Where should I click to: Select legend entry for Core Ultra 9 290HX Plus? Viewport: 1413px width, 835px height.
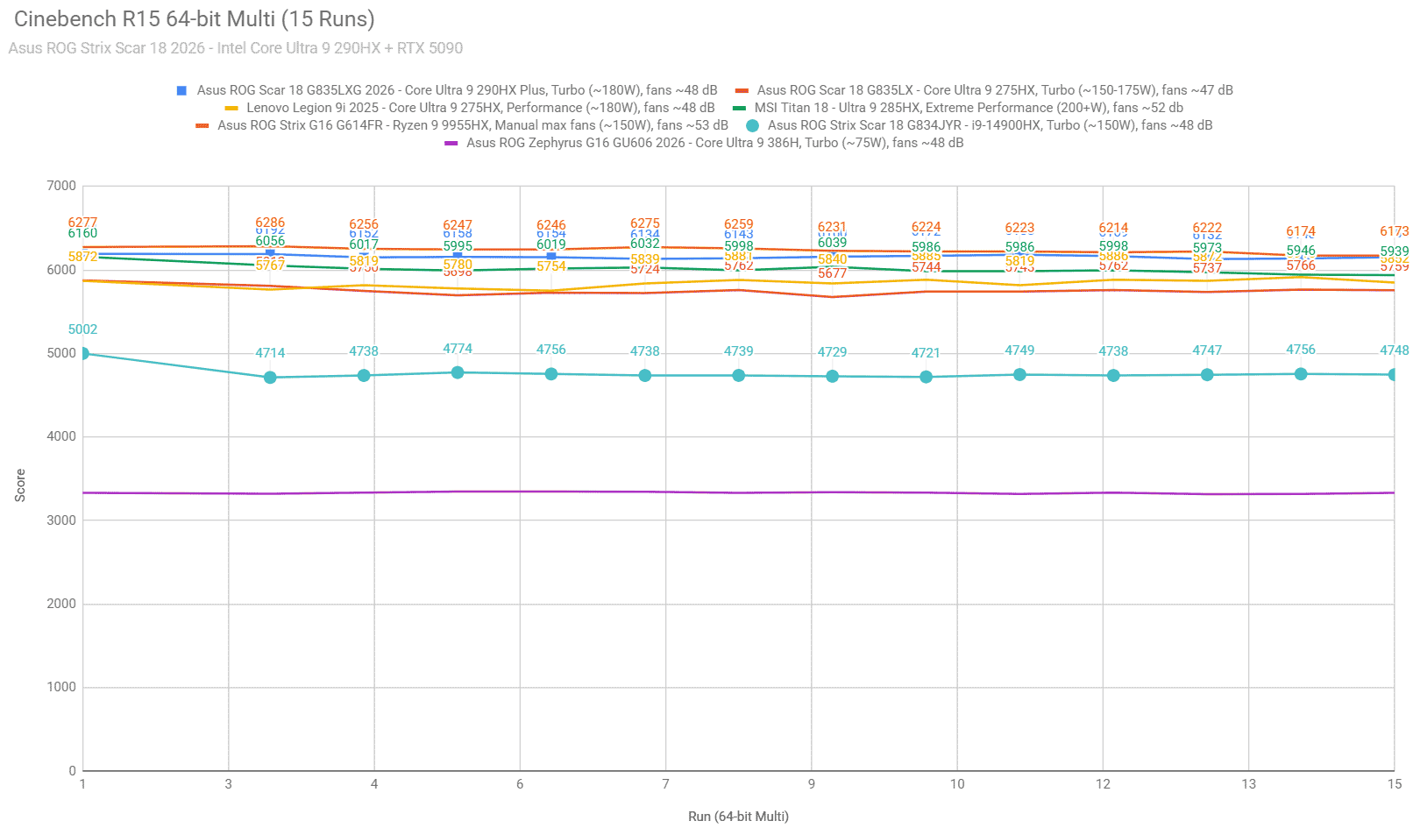point(457,90)
